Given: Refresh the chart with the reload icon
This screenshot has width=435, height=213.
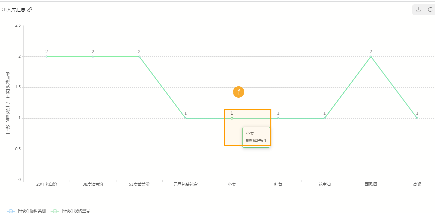Looking at the screenshot, I should 430,9.
